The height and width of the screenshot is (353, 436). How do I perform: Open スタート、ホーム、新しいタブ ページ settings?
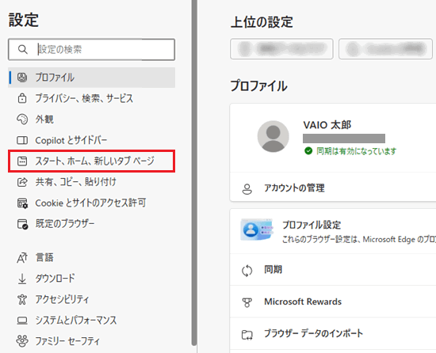point(91,161)
